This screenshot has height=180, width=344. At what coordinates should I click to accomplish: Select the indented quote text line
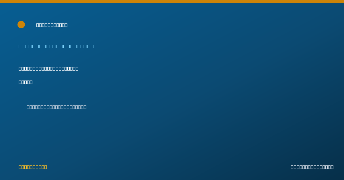(x=56, y=107)
